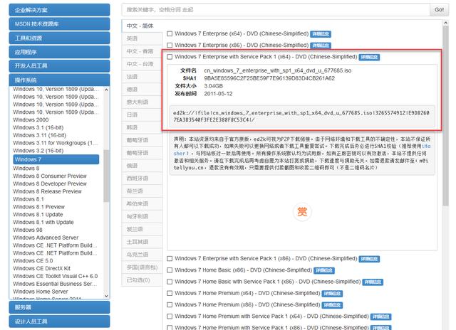Open 详细信息 badge for Home Premium (x86)

click(x=332, y=305)
